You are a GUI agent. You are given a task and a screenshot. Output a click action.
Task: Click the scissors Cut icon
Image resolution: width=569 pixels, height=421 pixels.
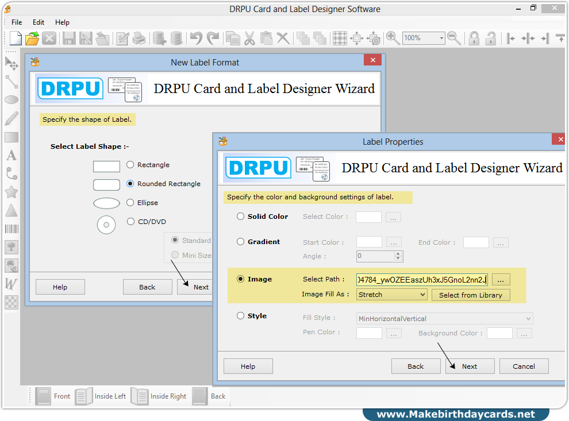click(x=249, y=38)
